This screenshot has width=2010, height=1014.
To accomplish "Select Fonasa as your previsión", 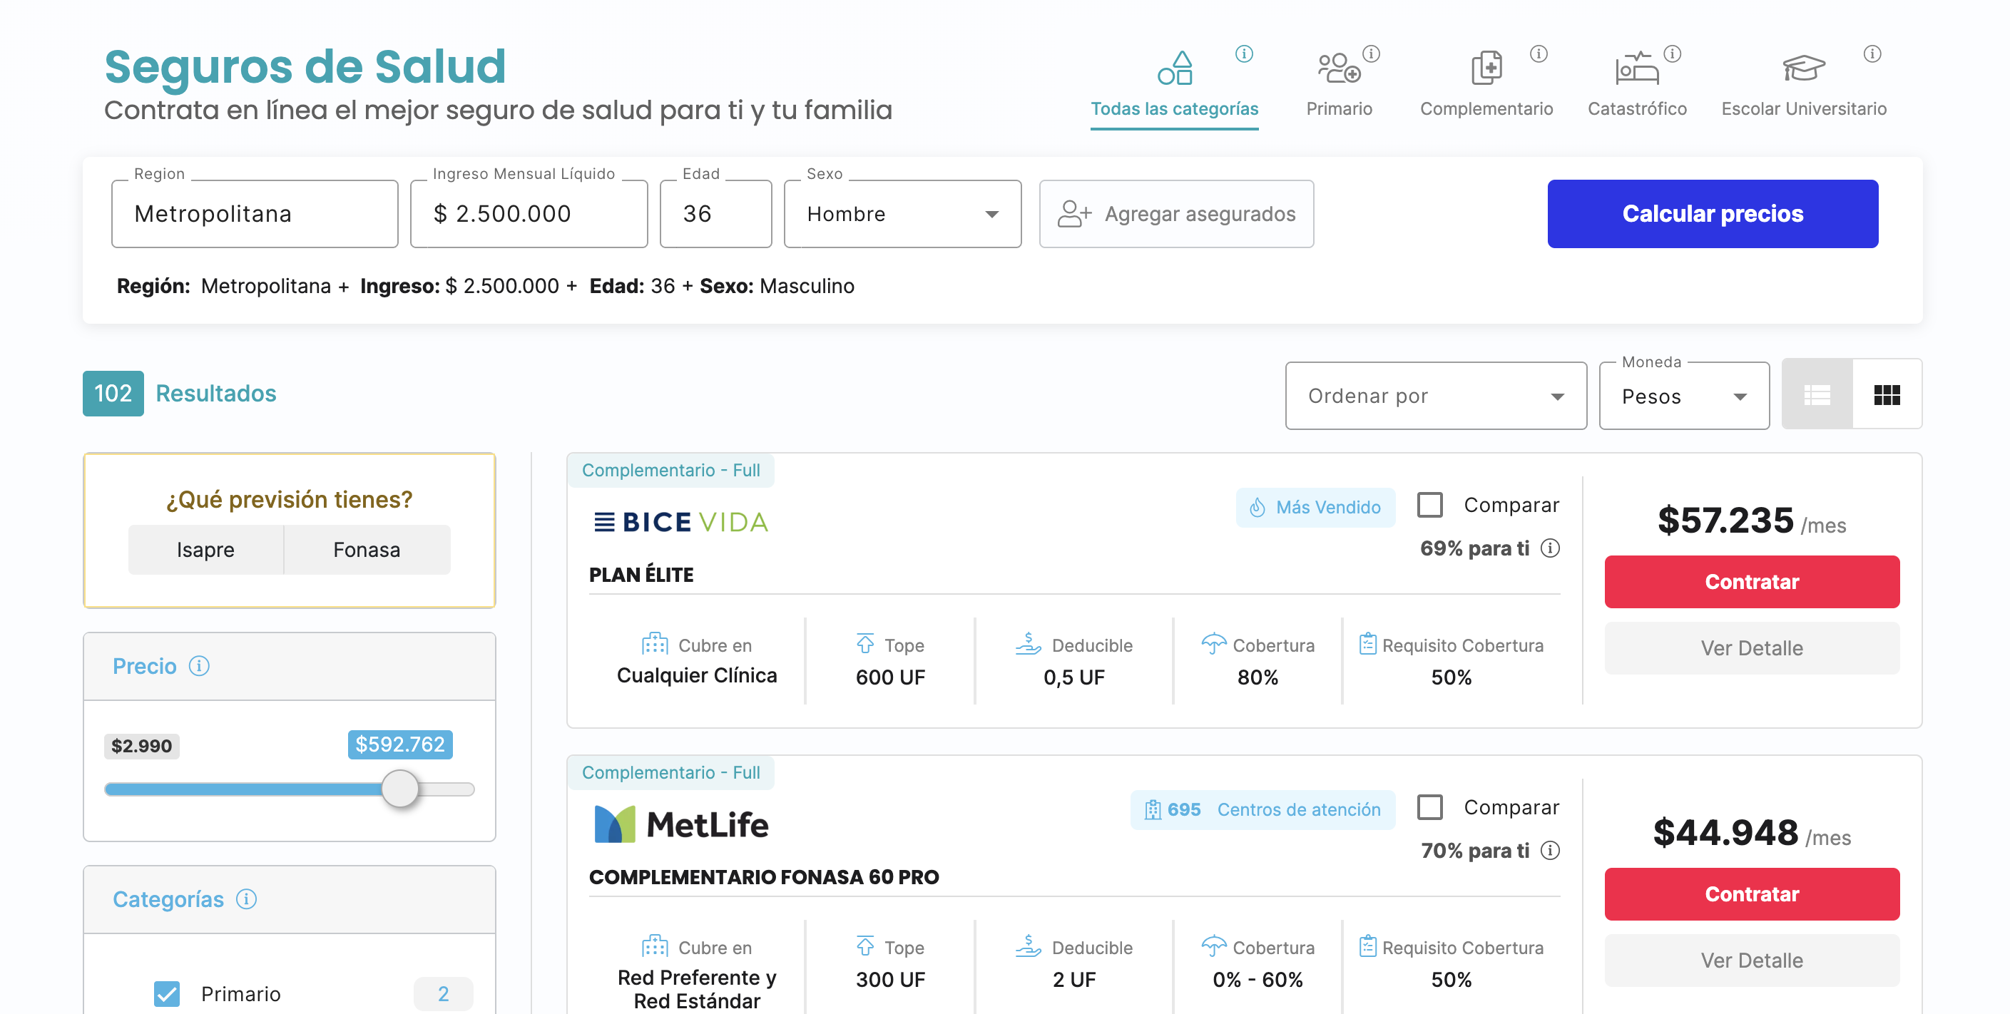I will coord(367,550).
